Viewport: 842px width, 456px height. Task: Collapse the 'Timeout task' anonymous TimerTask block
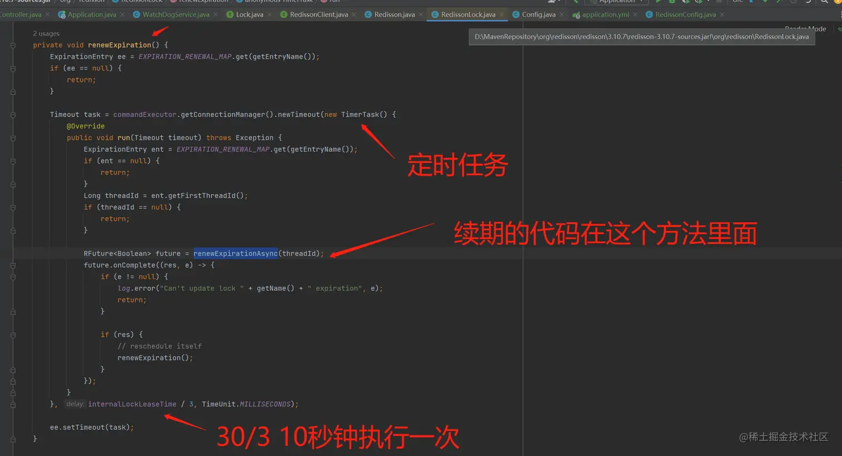click(x=13, y=115)
